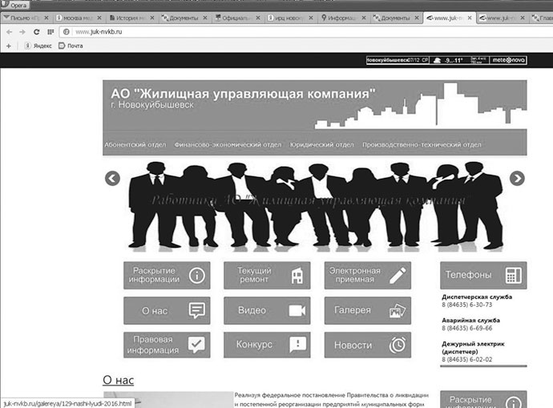Open the Электронная приемная tile

point(368,276)
